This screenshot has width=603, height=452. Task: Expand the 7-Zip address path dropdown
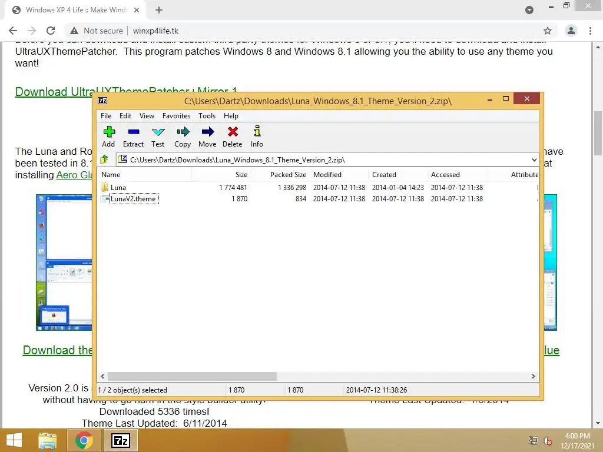(x=534, y=160)
